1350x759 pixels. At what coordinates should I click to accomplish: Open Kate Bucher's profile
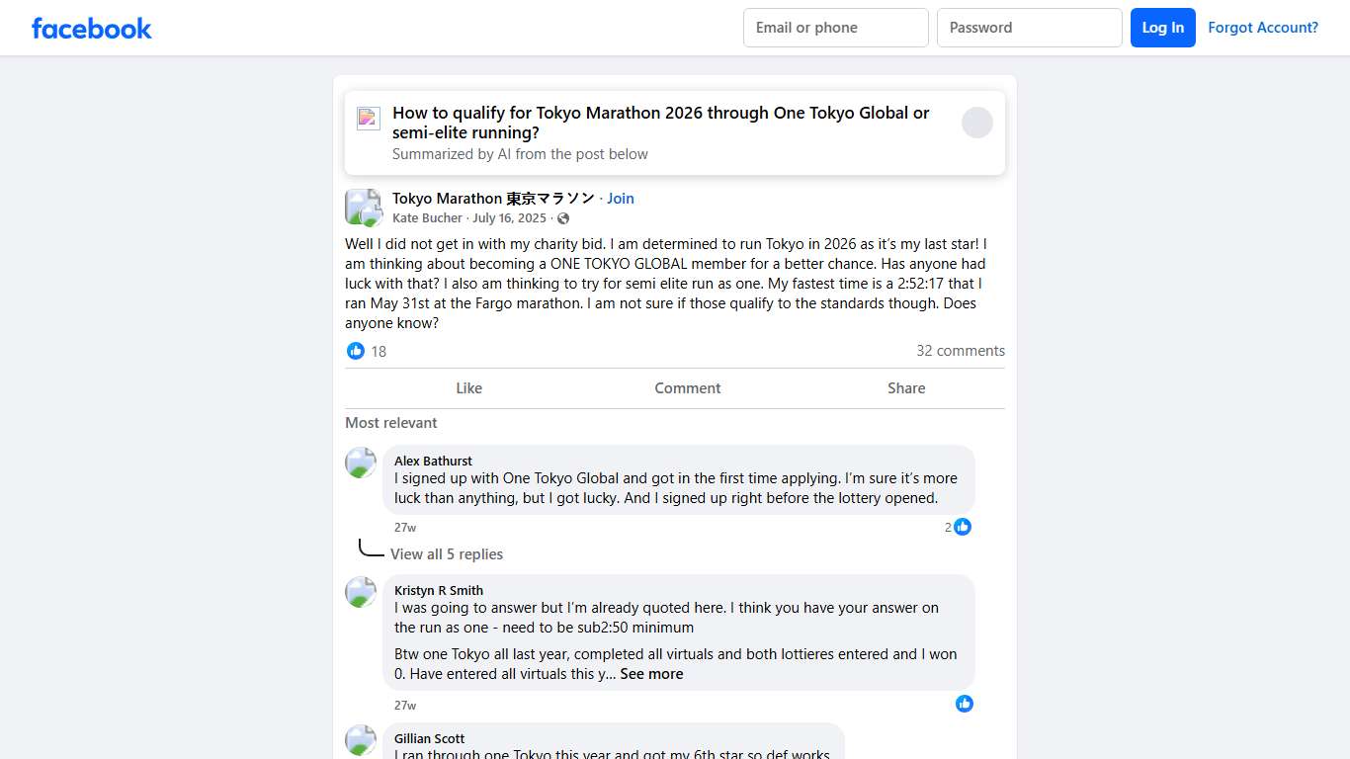pyautogui.click(x=427, y=218)
